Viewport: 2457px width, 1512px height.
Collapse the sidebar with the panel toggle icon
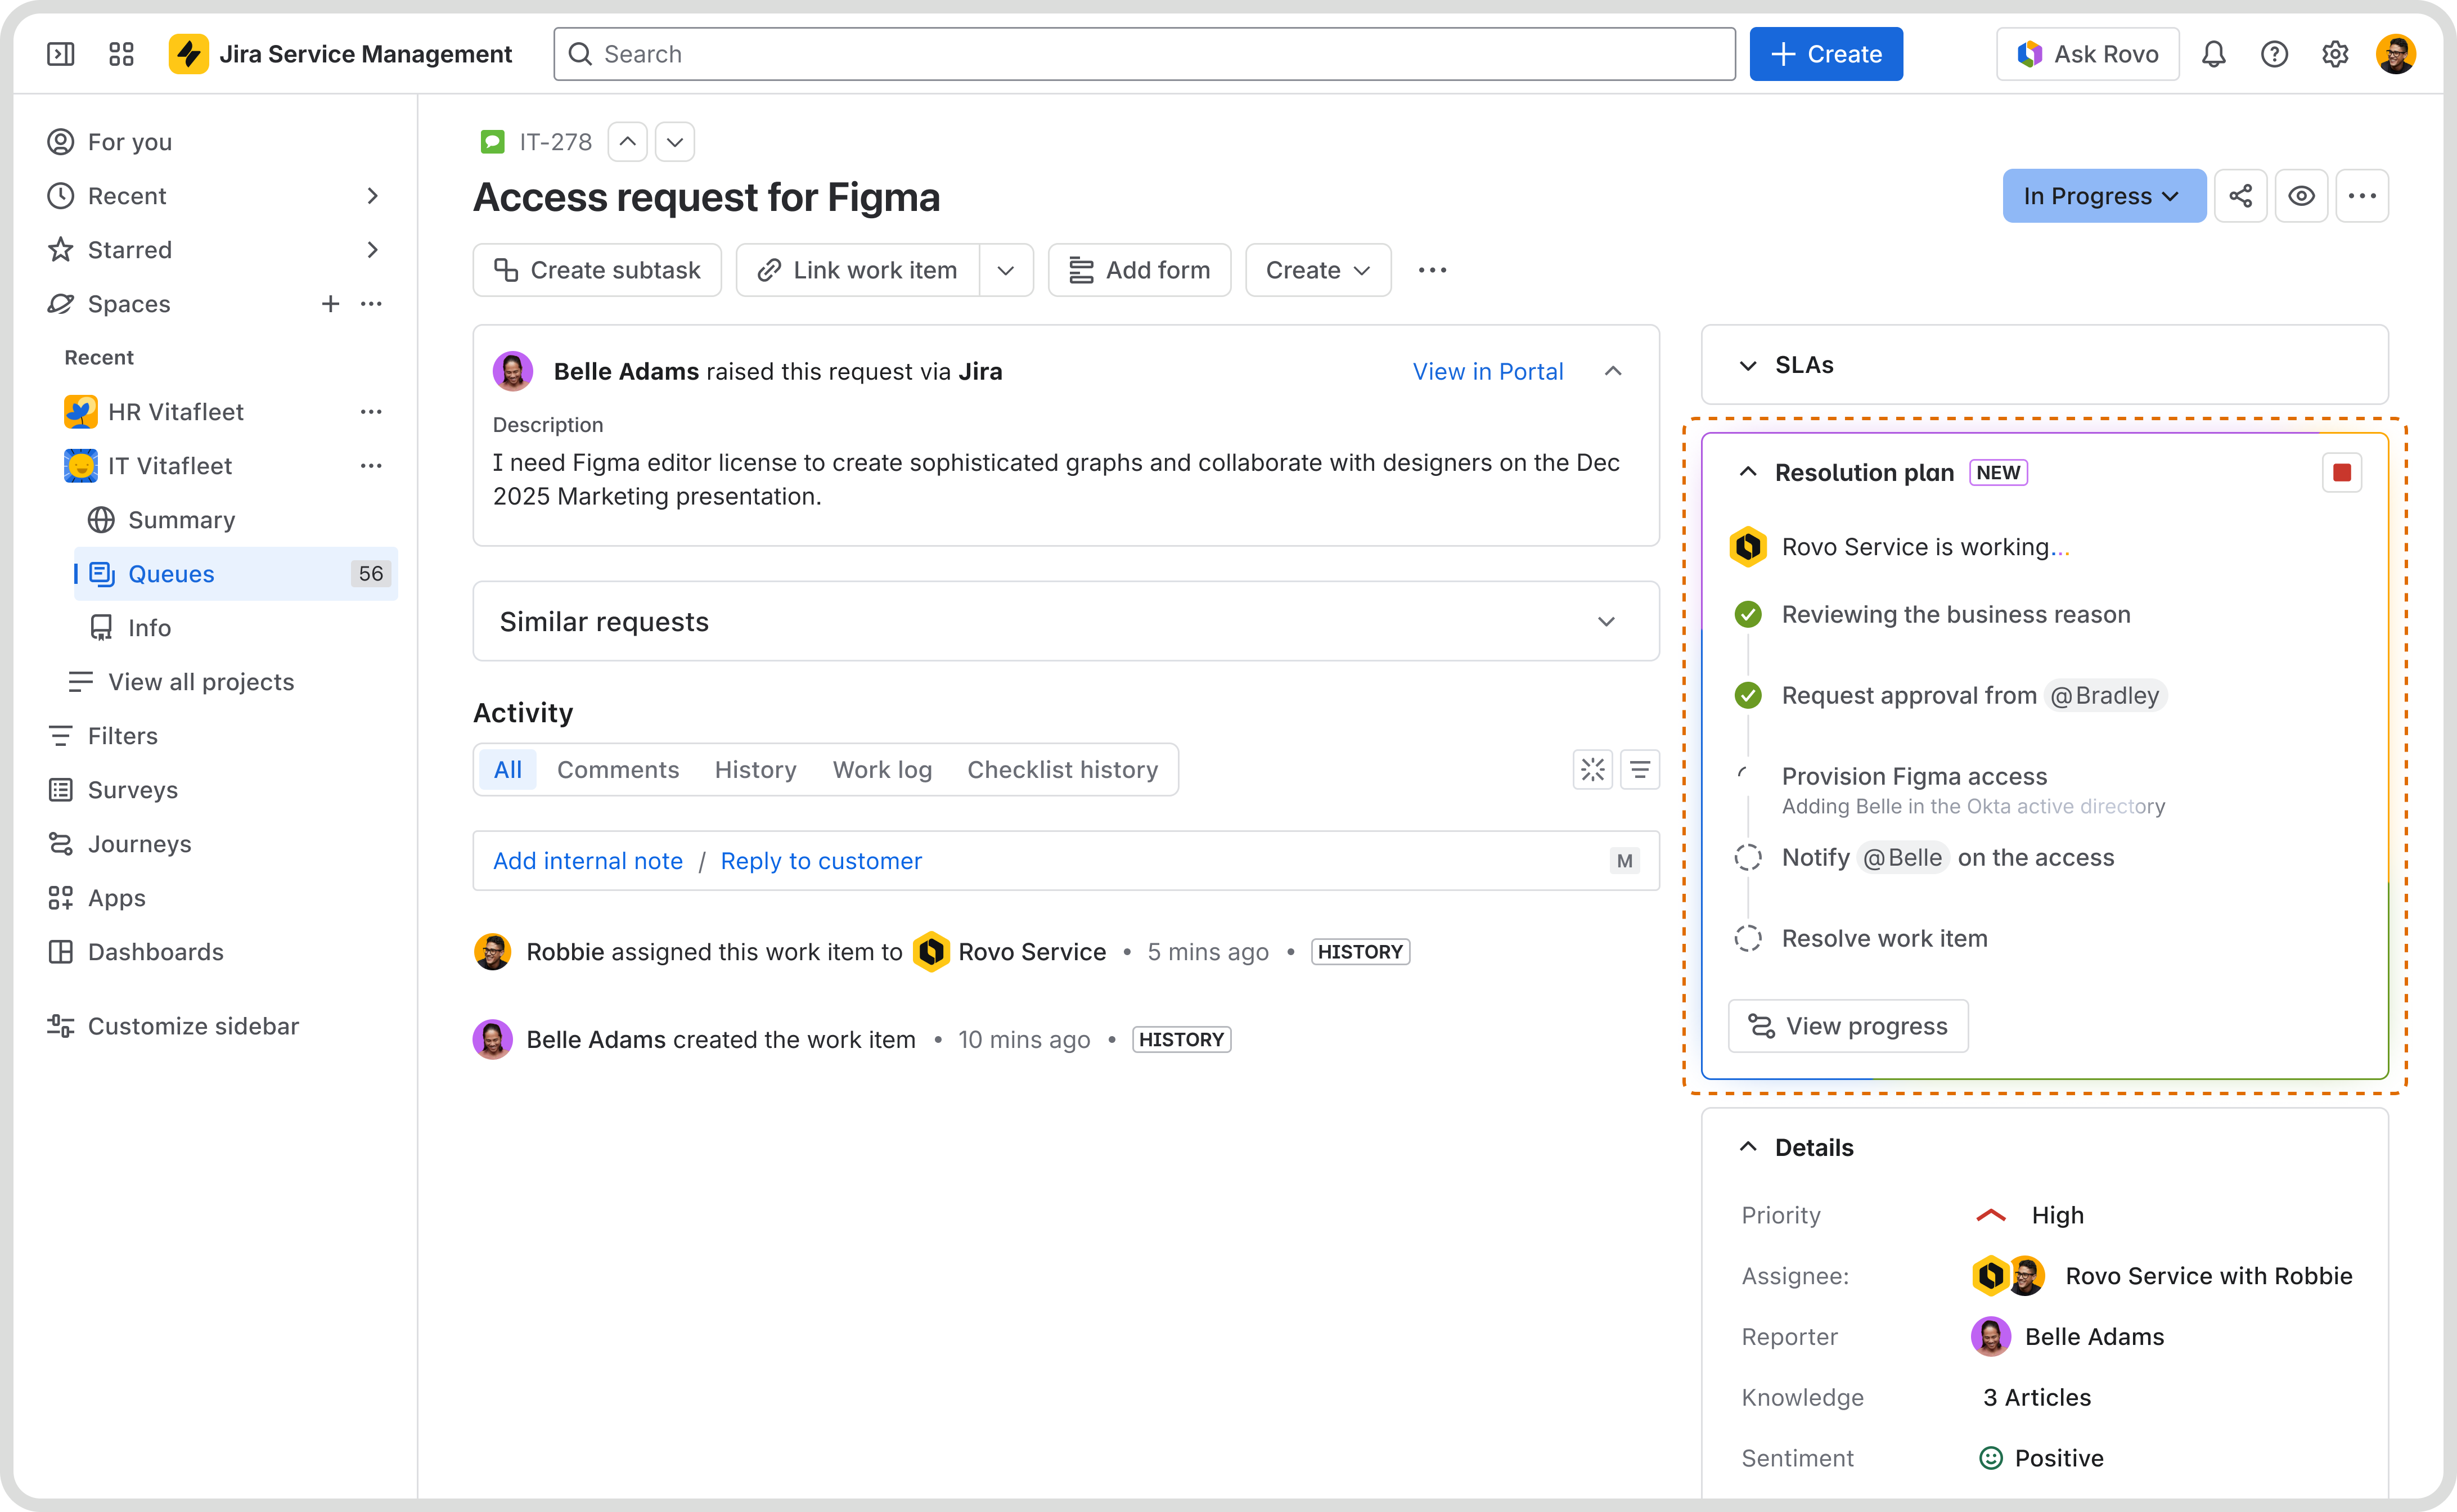point(61,54)
